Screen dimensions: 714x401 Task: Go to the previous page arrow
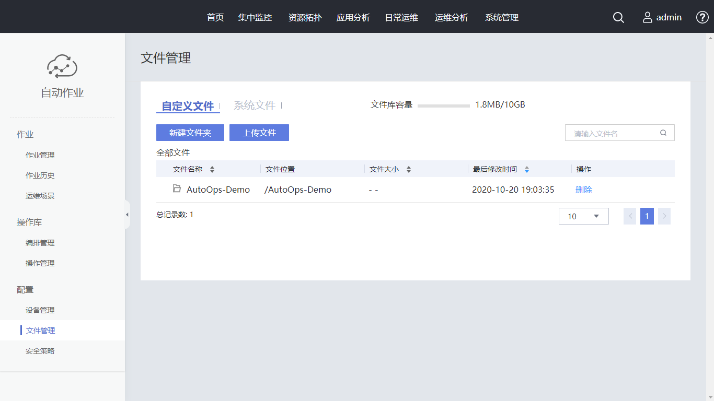630,216
